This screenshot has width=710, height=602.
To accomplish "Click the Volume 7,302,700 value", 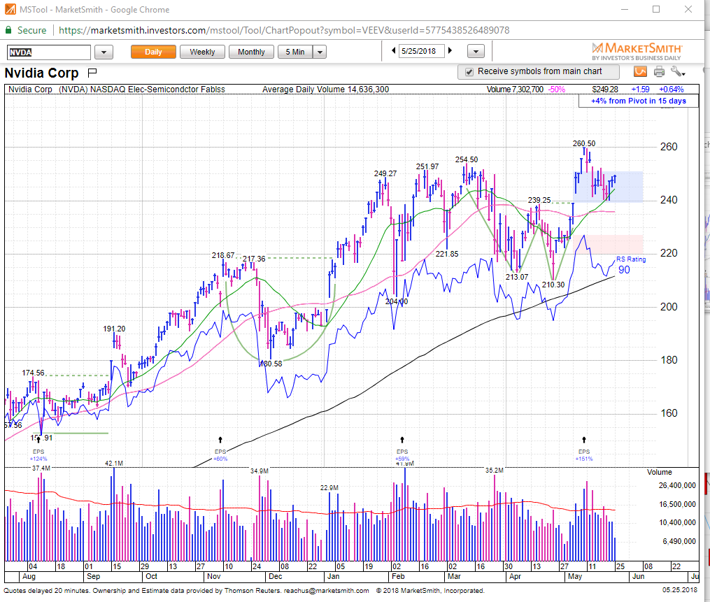I will 516,89.
